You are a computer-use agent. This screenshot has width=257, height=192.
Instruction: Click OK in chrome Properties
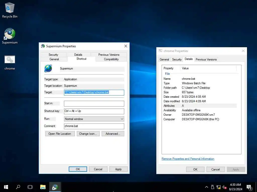(x=195, y=169)
